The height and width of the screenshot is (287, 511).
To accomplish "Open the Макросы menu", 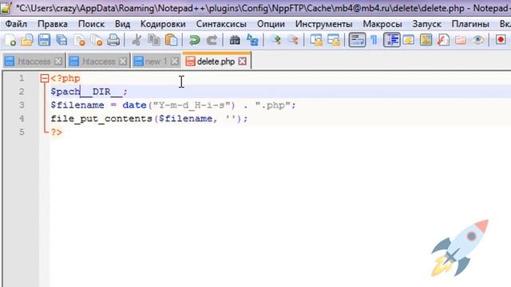I will [382, 24].
